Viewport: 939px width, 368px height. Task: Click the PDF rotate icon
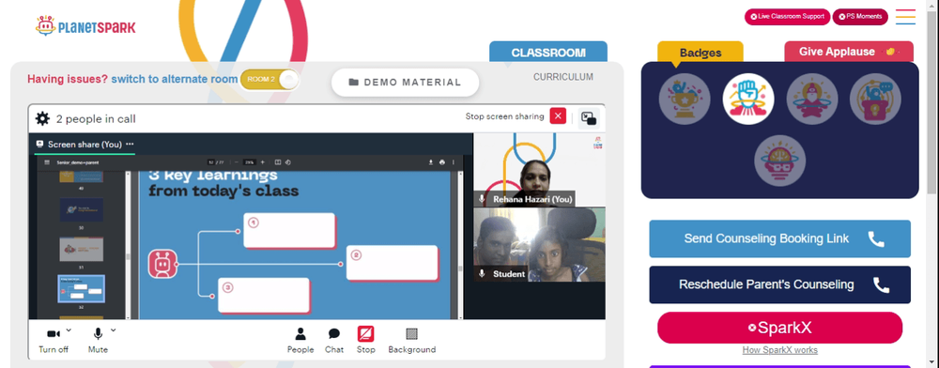pyautogui.click(x=288, y=162)
